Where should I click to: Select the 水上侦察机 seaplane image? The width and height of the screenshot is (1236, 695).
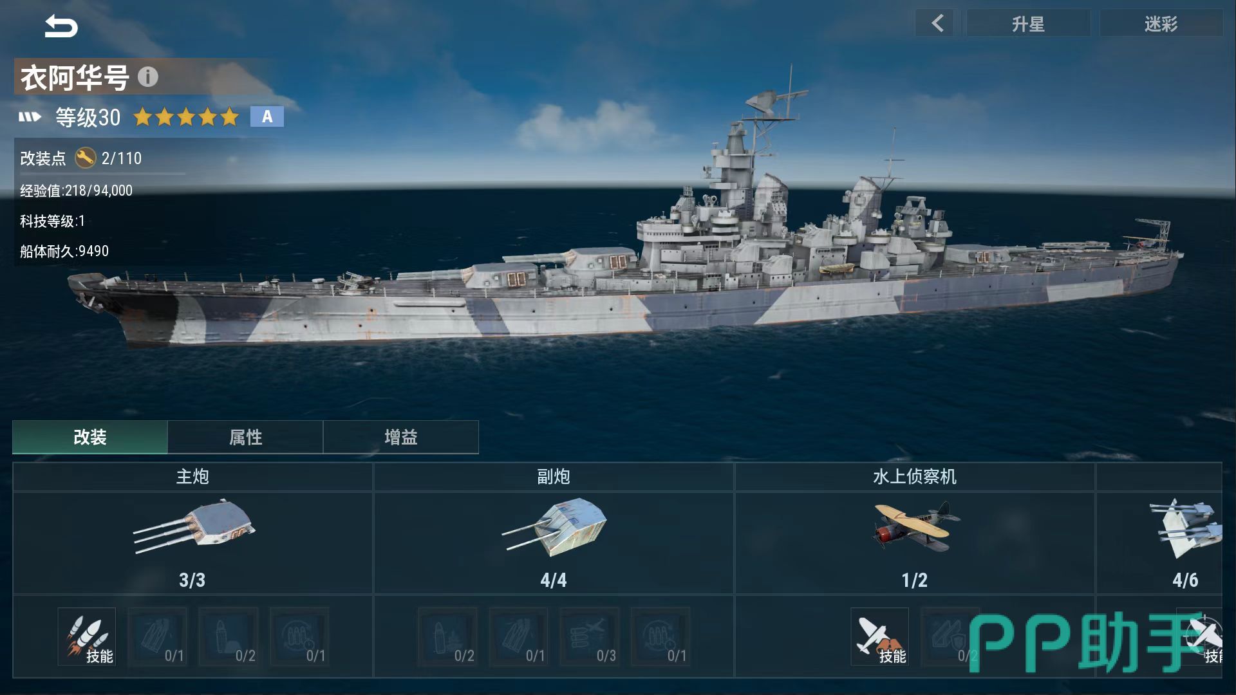915,526
